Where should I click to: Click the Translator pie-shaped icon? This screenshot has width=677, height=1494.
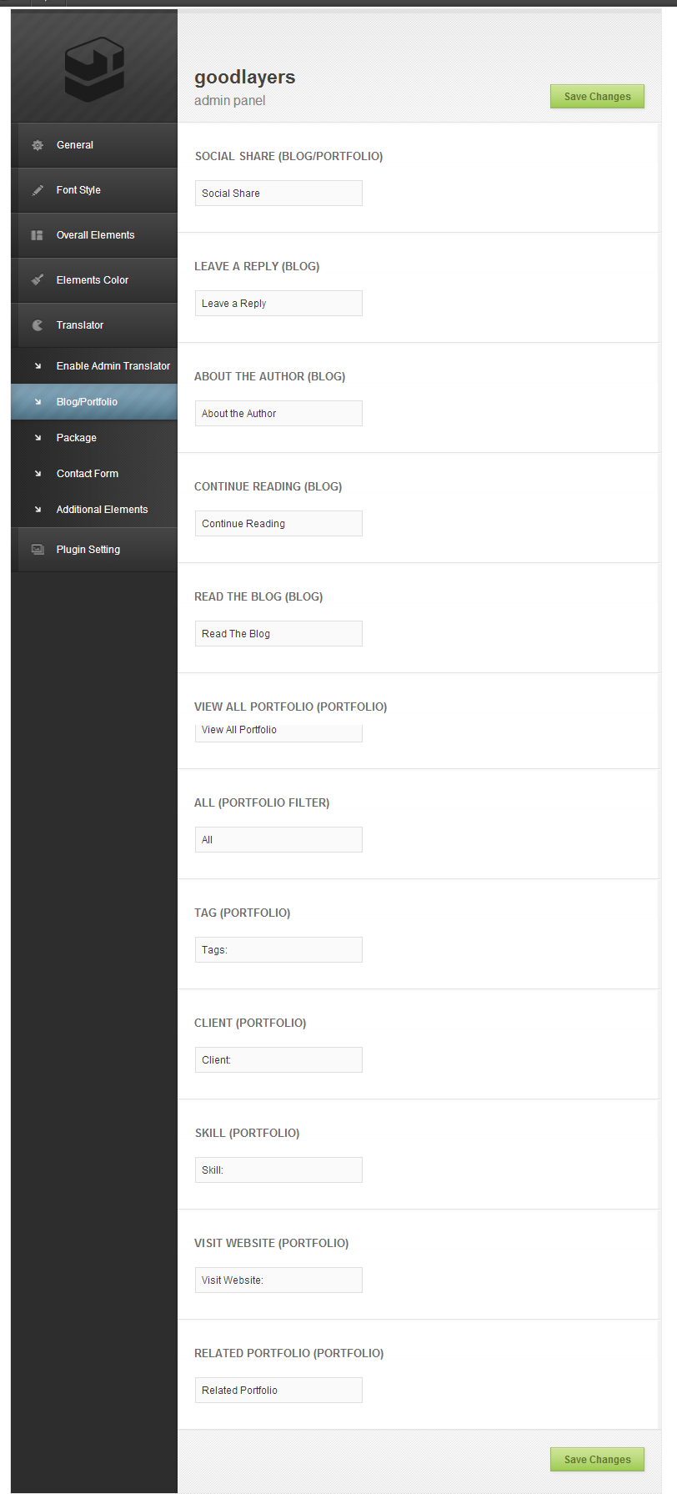point(38,325)
